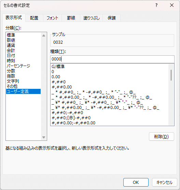Screen dimensions: 180x190
Task: Choose the 0.00 format code
Action: coord(110,77)
